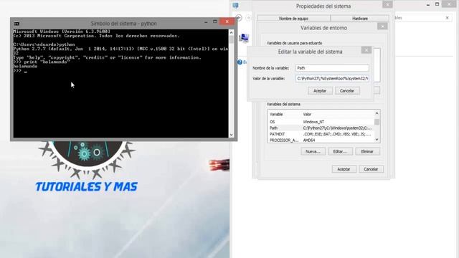Close the Editar la variable del sistema dialog
Image resolution: width=459 pixels, height=258 pixels.
366,50
